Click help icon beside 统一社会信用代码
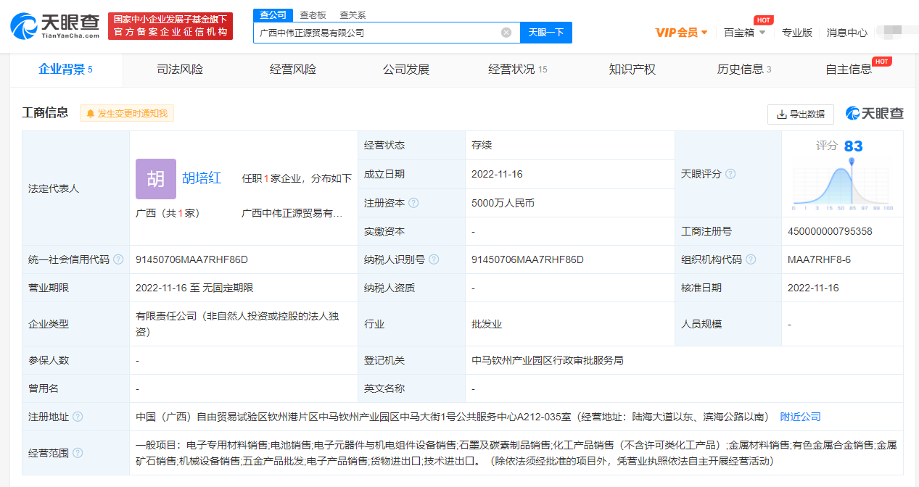This screenshot has height=487, width=919. [x=117, y=258]
